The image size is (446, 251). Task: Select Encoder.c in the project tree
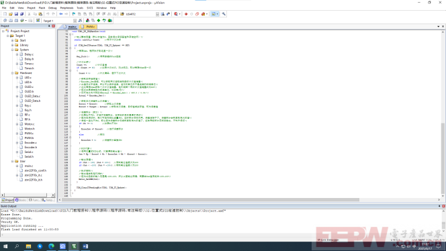[30, 143]
